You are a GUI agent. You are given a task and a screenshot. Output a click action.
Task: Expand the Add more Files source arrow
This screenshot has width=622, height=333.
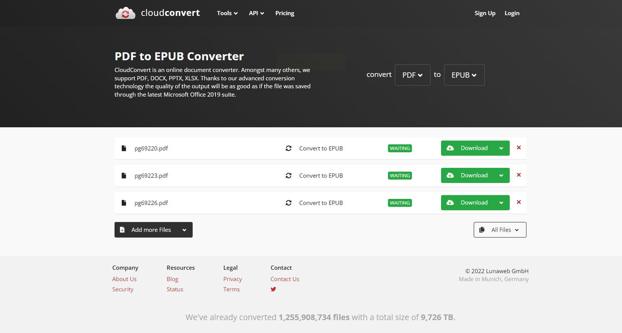tap(184, 230)
